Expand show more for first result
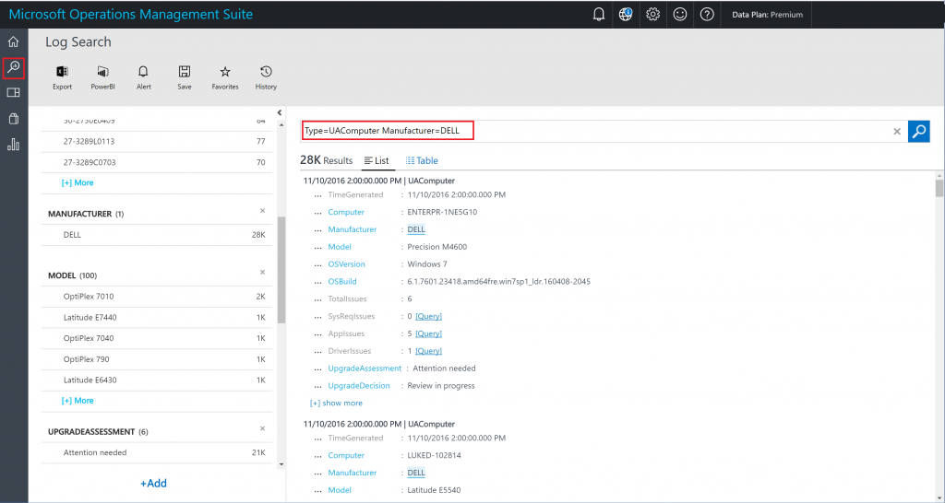This screenshot has height=503, width=945. 336,404
